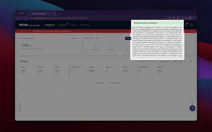The height and width of the screenshot is (132, 212).
Task: Open the help question mark in header
Action: [x=191, y=25]
